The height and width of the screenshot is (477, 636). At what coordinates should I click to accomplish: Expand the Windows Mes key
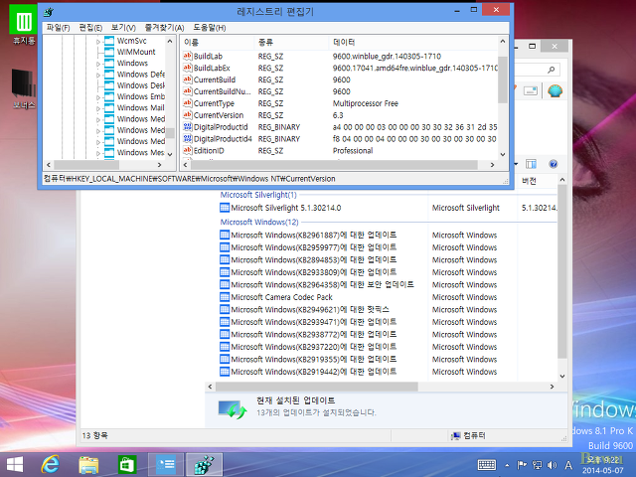(98, 153)
